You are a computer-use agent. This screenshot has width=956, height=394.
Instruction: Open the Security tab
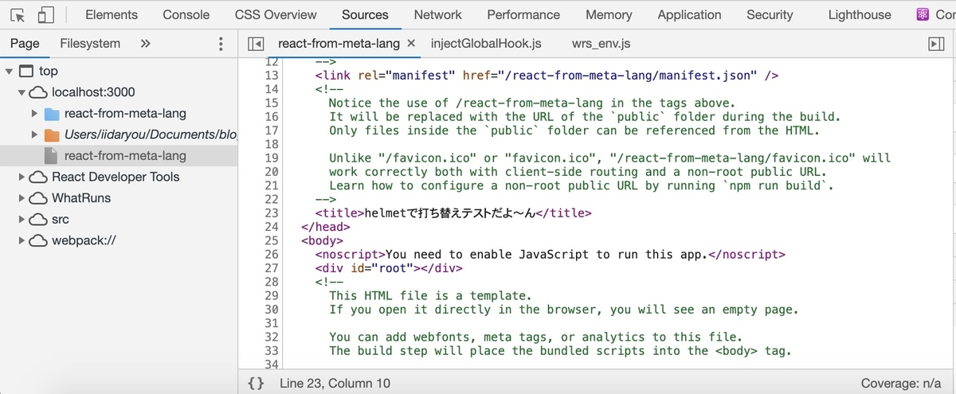pyautogui.click(x=770, y=14)
